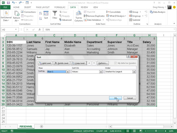Collapse the ribbon with arrow
Image resolution: width=177 pixels, height=133 pixels.
coord(174,24)
